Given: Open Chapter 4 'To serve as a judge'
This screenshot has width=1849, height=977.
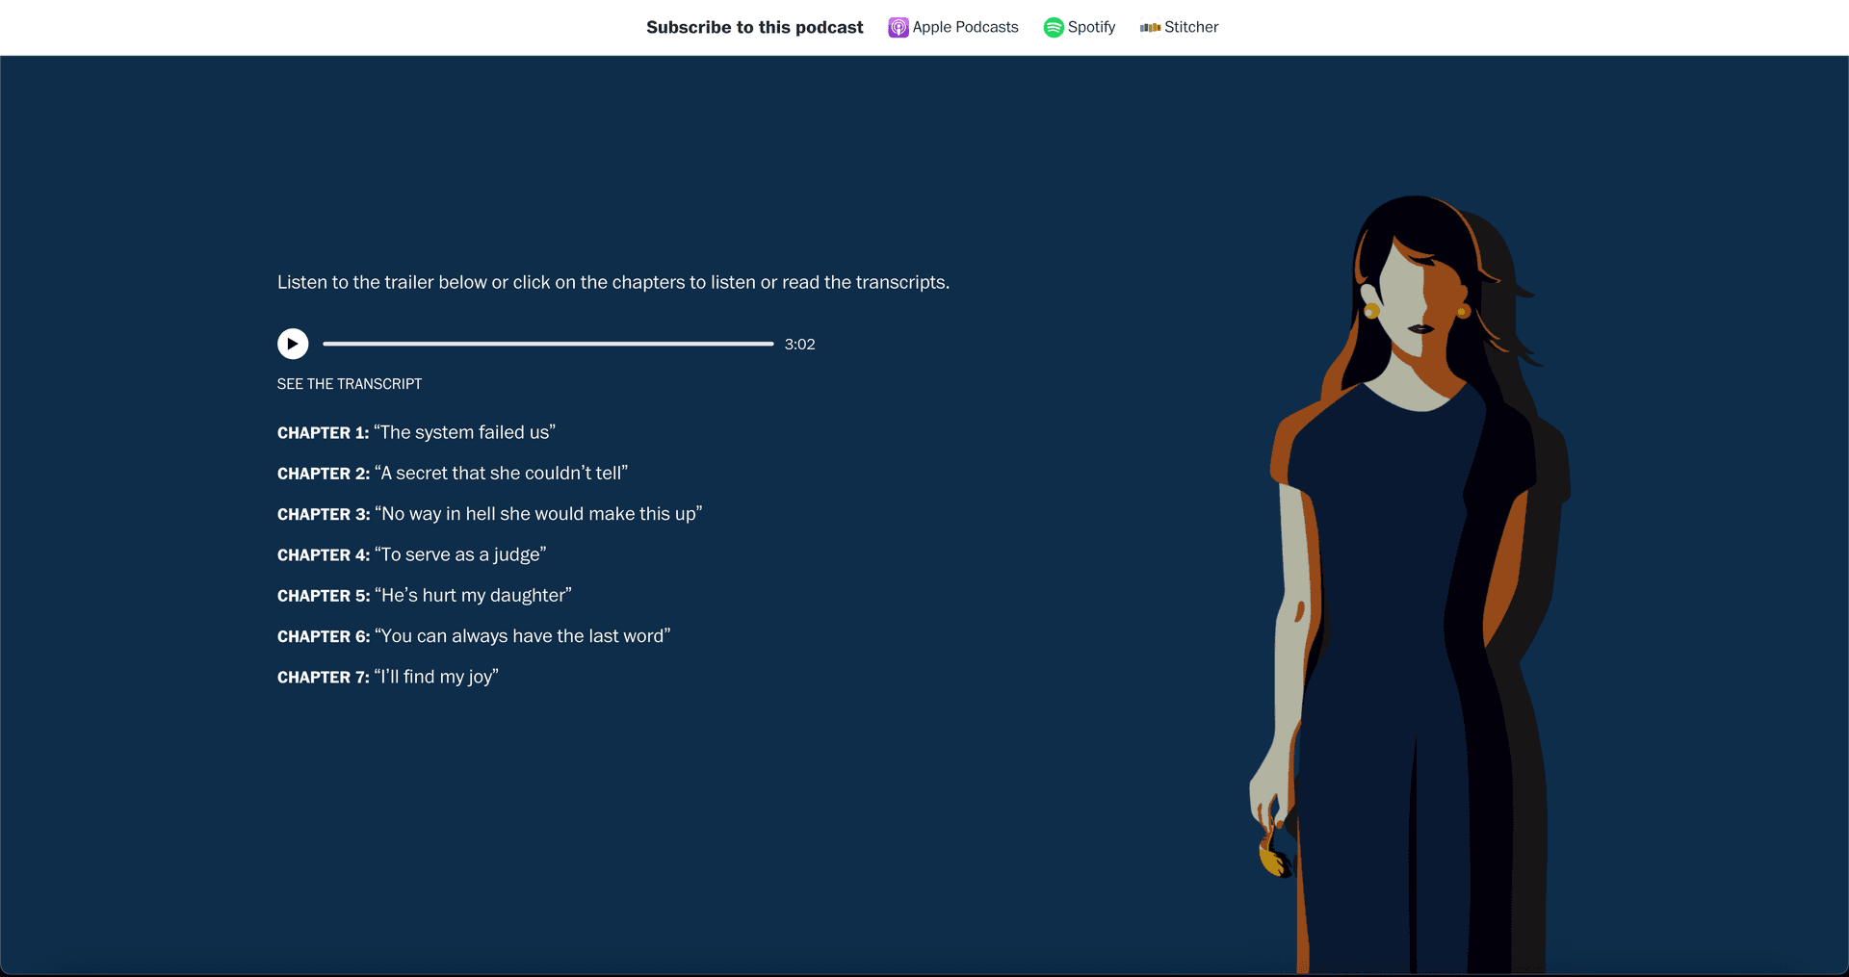Looking at the screenshot, I should [x=411, y=554].
